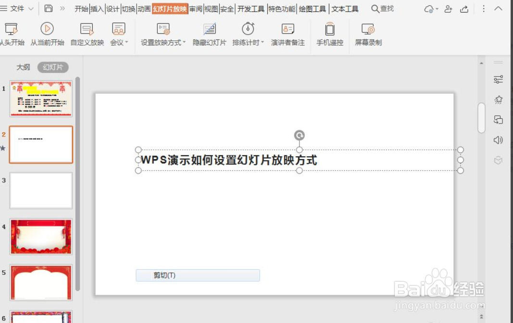Click the share export icon
Screen dimensions: 513x323
point(464,9)
